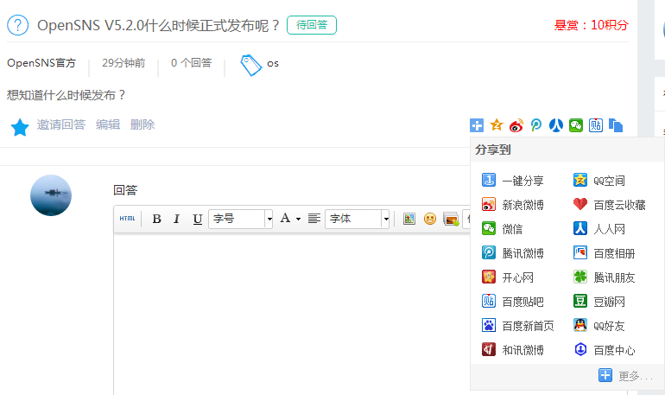Share via Baidu Tieba icon in share row
Viewport: 665px width, 395px height.
595,125
